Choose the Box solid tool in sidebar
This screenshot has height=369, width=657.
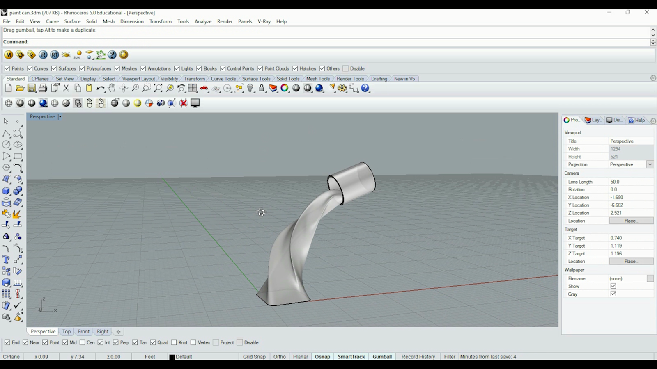point(6,191)
